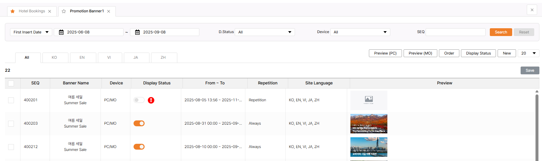This screenshot has width=542, height=161.
Task: Click the Preview (PC) button
Action: [385, 53]
